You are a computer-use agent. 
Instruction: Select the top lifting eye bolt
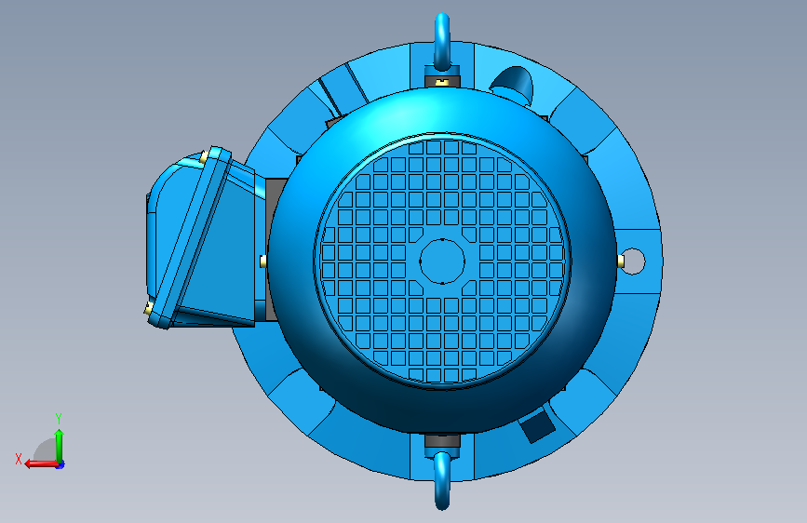point(442,41)
